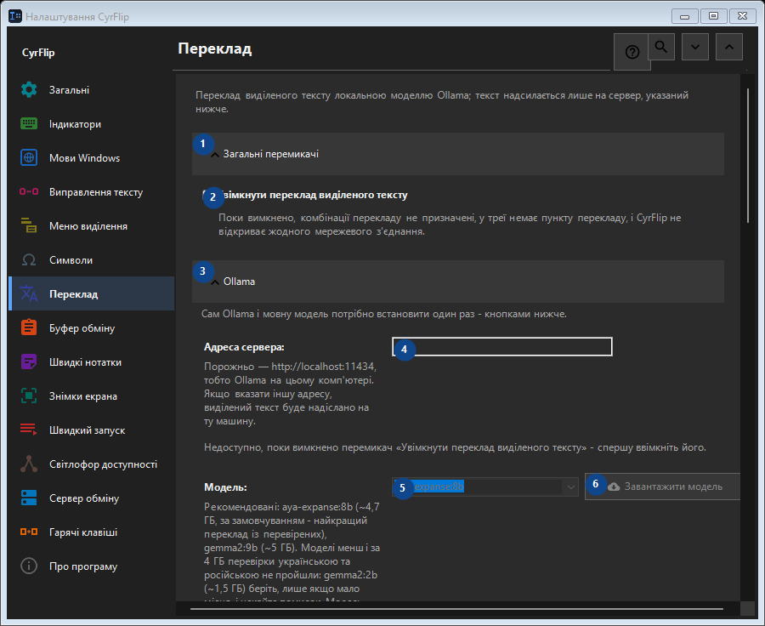The image size is (765, 626).
Task: Click the text starting 'Сам Ollama і мовну модель'
Action: click(x=384, y=314)
